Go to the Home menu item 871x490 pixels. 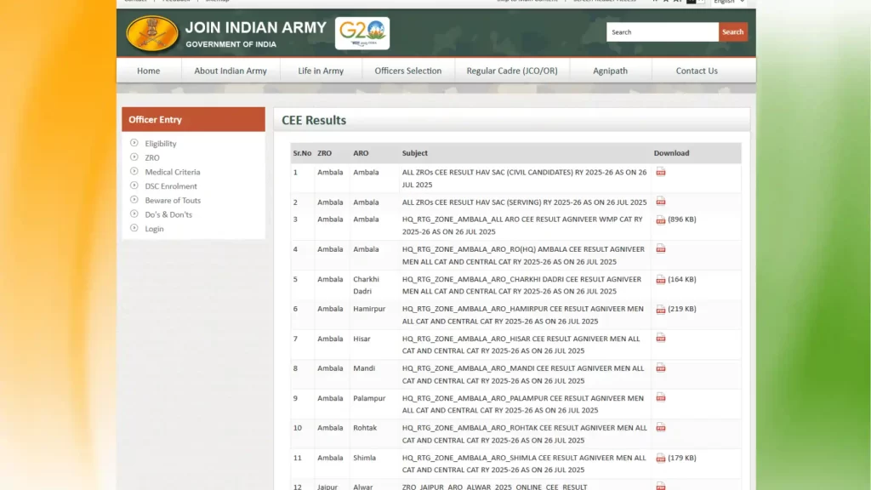point(149,71)
